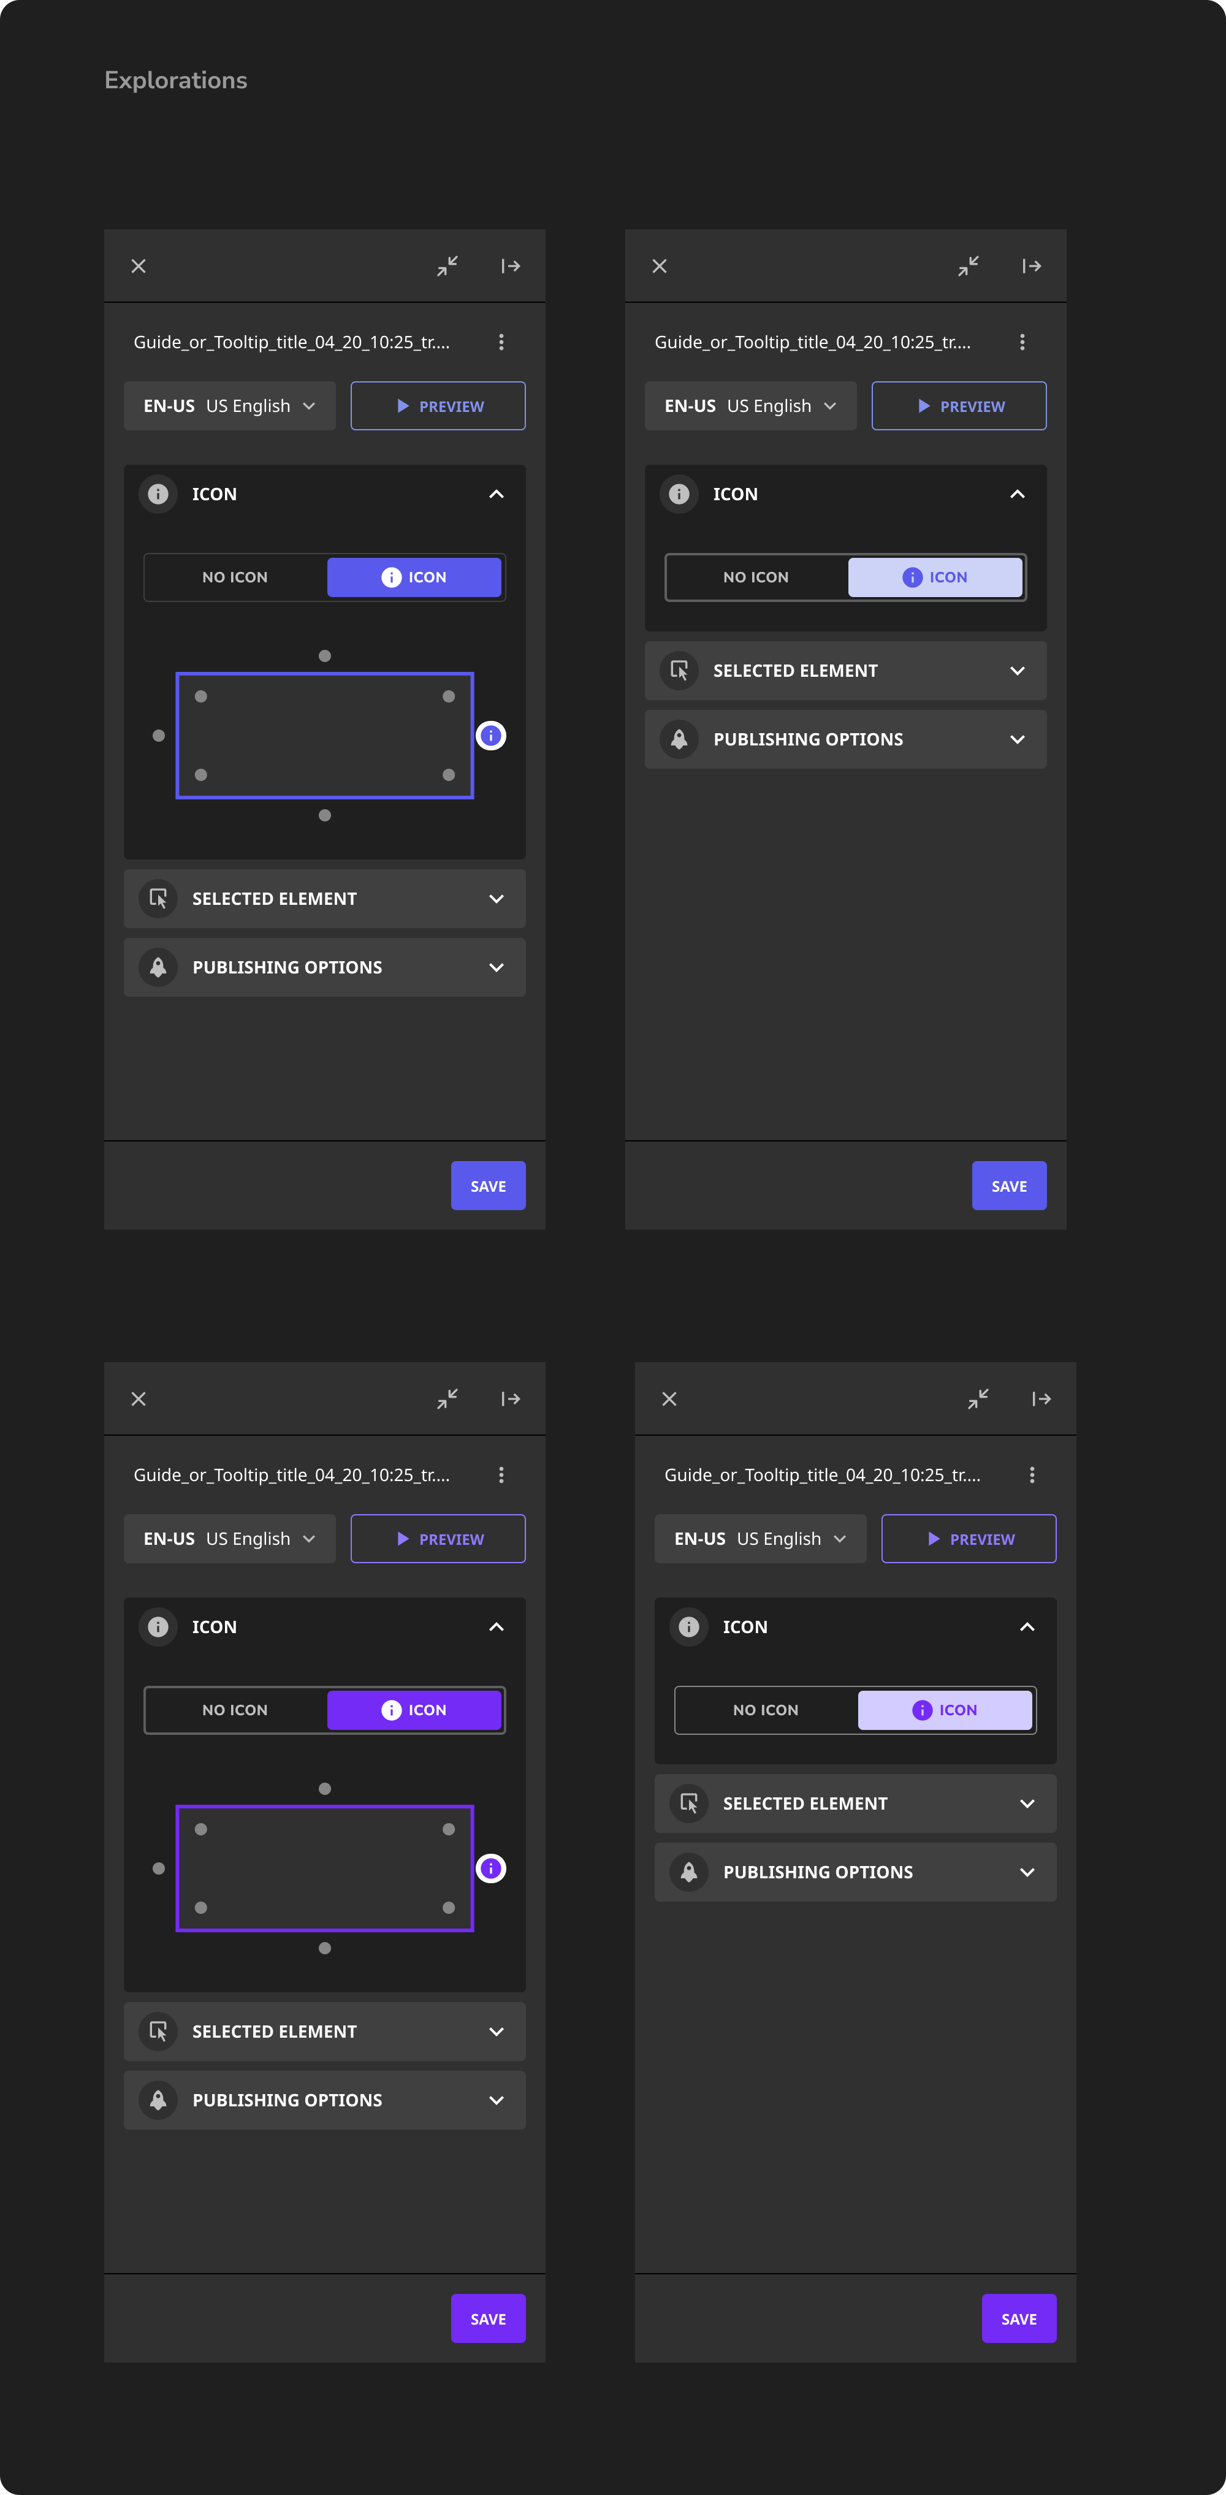The width and height of the screenshot is (1226, 2495).
Task: Expand SELECTED ELEMENT section in bottom-left panel
Action: [x=324, y=2031]
